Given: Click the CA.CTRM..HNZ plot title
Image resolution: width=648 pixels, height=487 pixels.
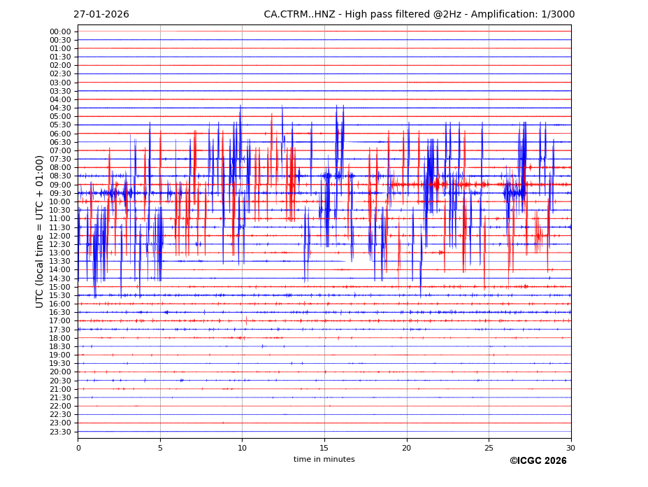Looking at the screenshot, I should point(419,15).
